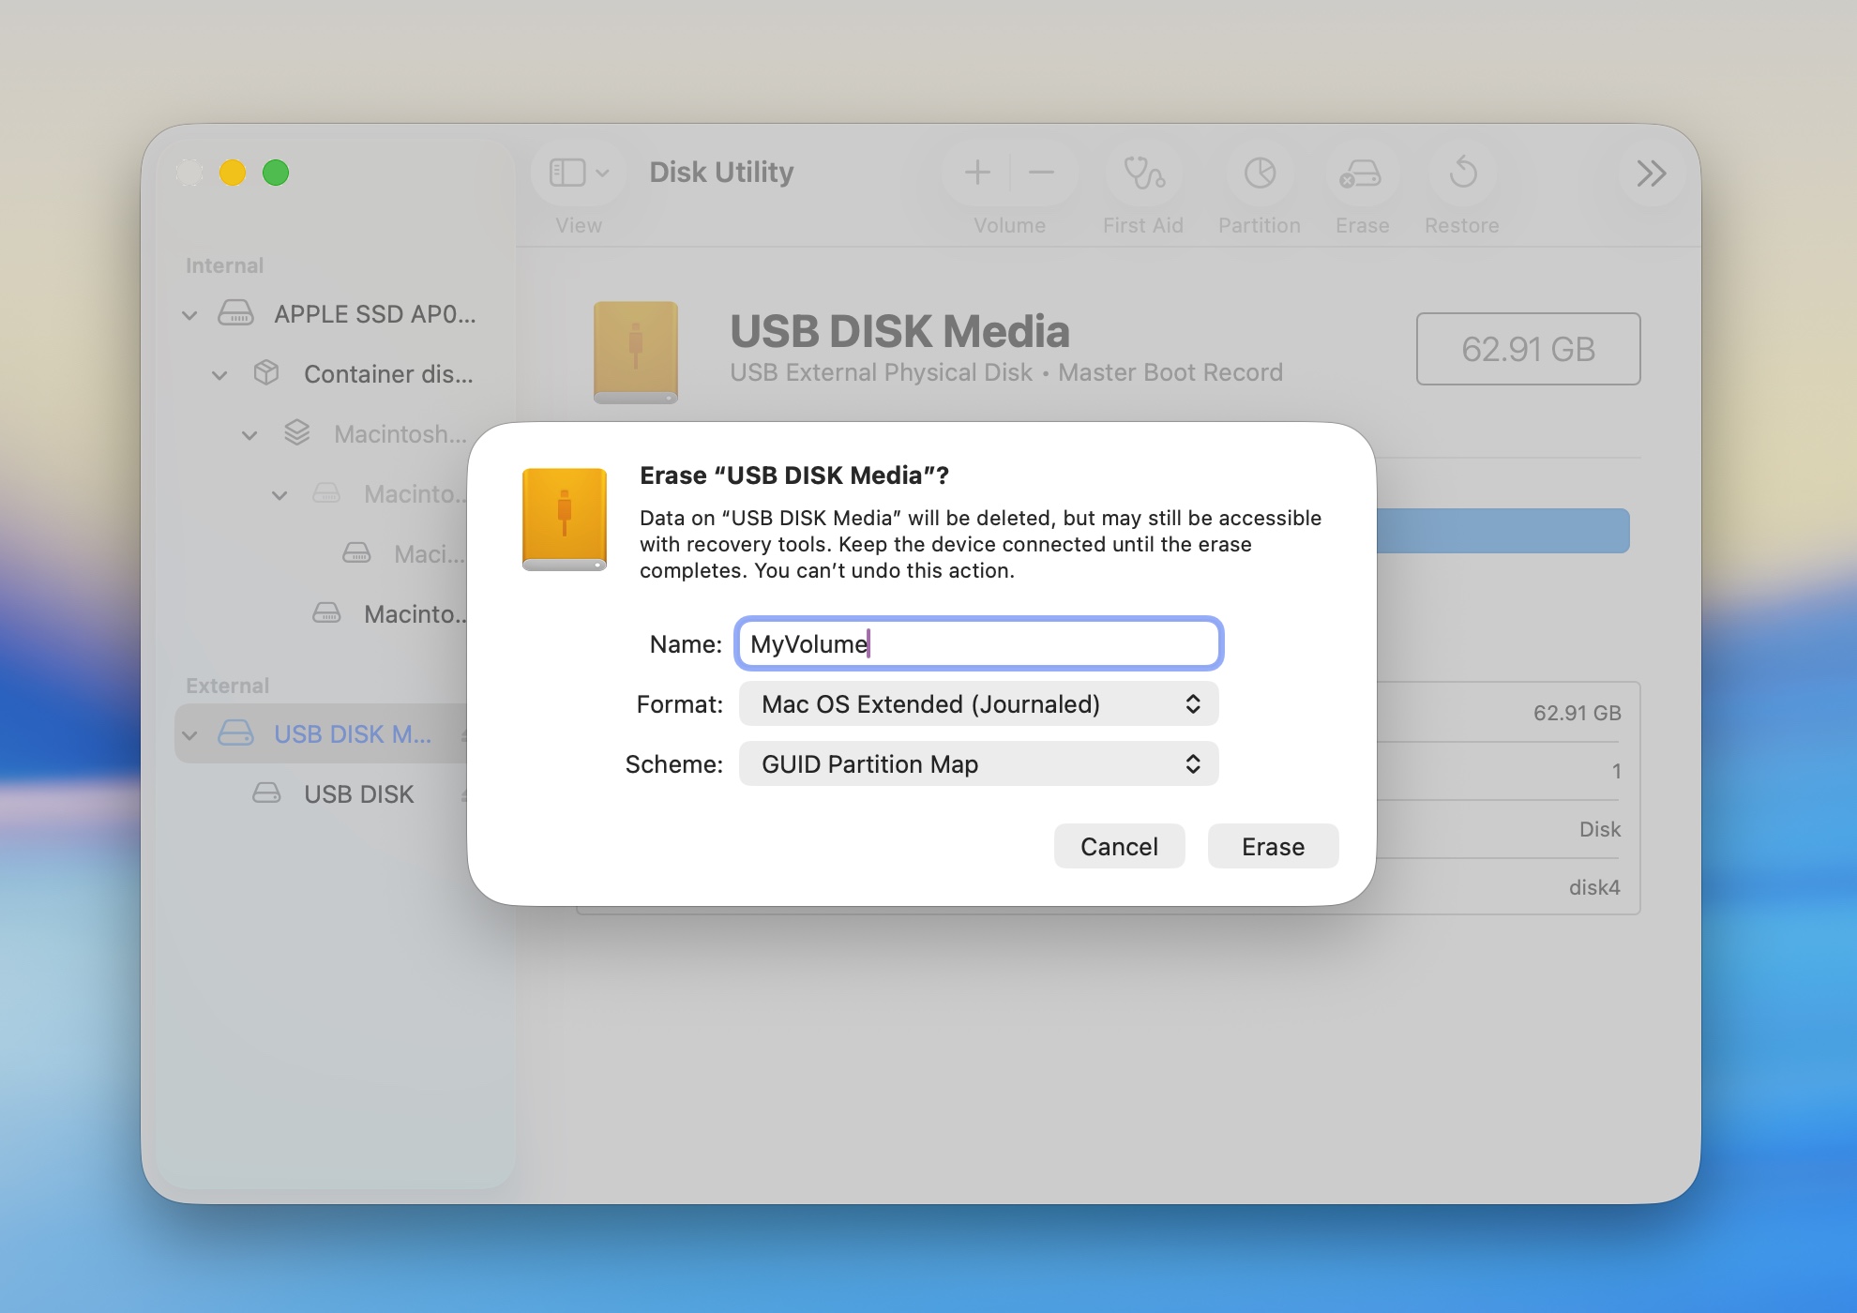Screen dimensions: 1857x1313
Task: Click the Partition pie chart icon
Action: pos(1260,174)
